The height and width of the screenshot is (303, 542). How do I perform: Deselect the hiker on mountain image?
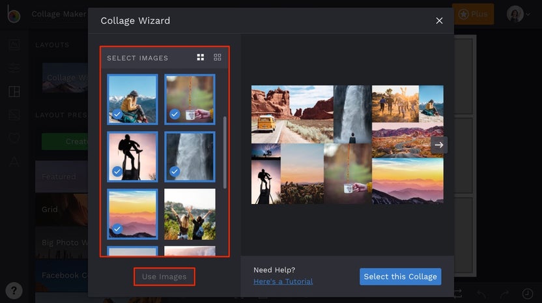(x=132, y=100)
